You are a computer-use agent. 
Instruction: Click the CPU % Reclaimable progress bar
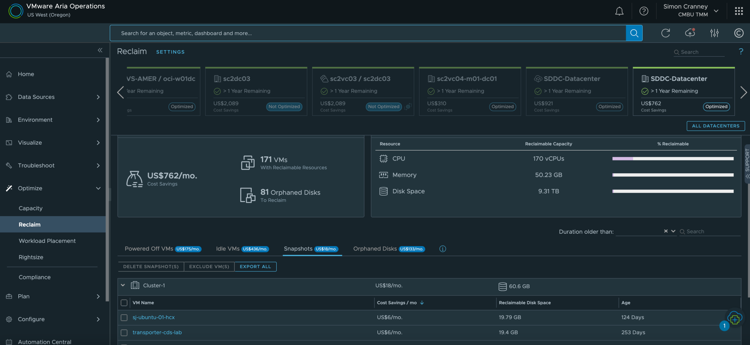(673, 159)
